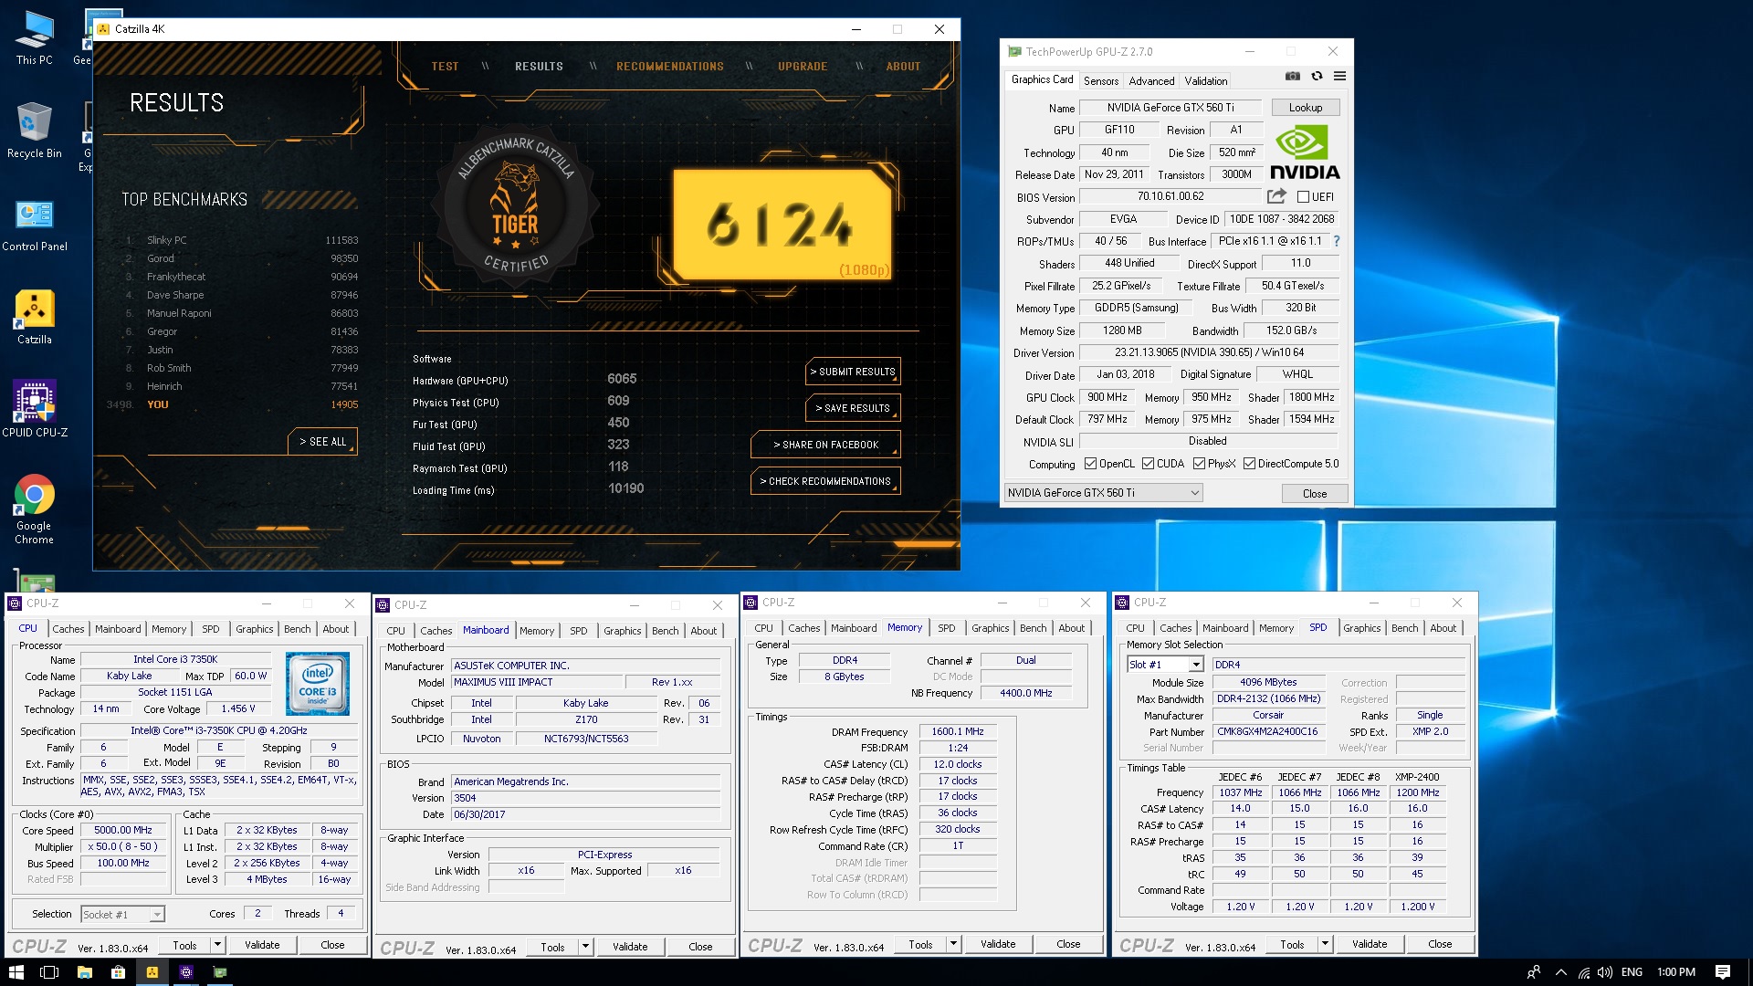Click Lookup button in GPU-Z

tap(1305, 108)
